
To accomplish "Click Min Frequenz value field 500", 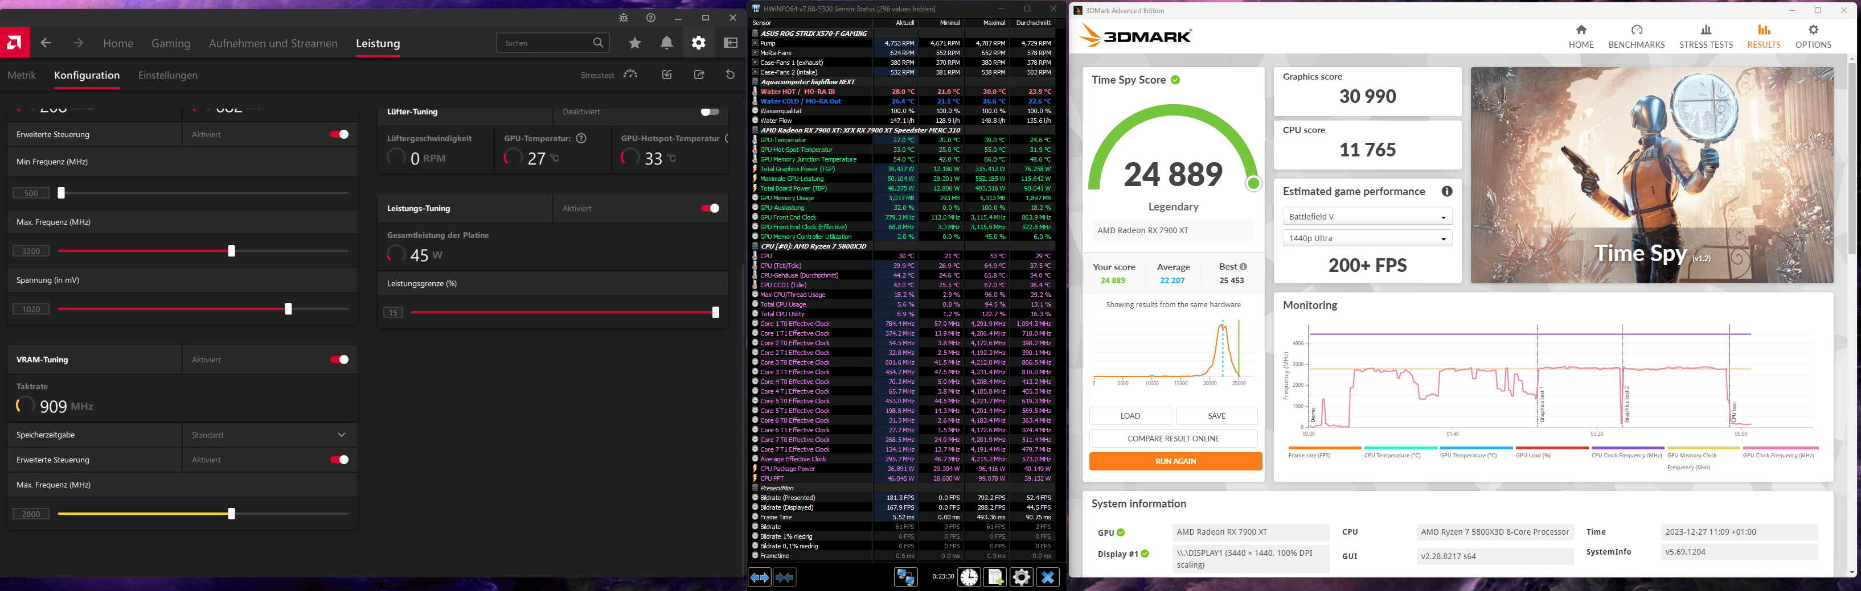I will (31, 193).
